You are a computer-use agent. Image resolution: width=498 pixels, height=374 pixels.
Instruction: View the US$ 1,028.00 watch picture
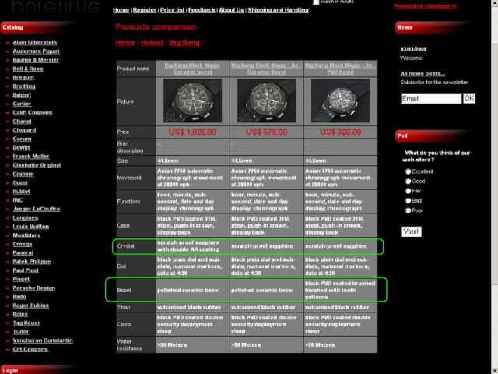192,101
